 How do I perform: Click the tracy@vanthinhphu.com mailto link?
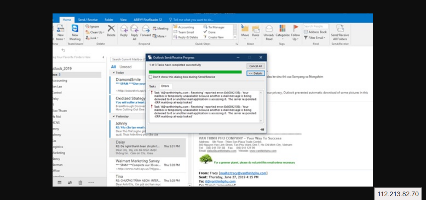[x=243, y=173]
